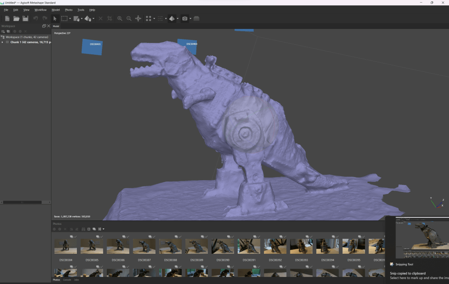Screen dimensions: 449x284
Task: Click the Add Chunk icon in Workspace panel
Action: pyautogui.click(x=3, y=31)
